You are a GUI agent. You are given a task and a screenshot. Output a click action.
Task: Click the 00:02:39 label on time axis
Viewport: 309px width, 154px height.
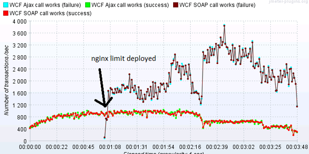tap(217, 147)
